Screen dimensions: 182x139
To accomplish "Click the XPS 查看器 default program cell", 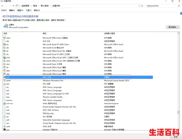I will click(109, 84).
